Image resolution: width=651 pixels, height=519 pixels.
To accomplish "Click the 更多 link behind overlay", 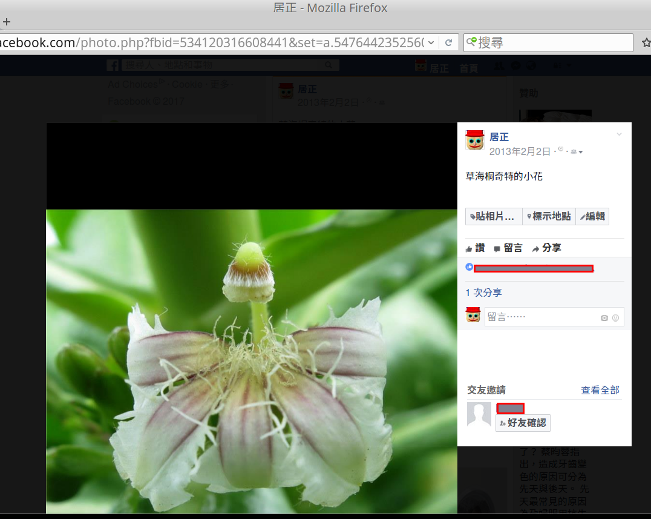I will click(x=219, y=84).
